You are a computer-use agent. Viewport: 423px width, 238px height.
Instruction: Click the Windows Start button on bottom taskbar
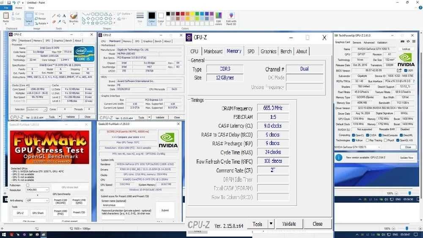point(4,235)
